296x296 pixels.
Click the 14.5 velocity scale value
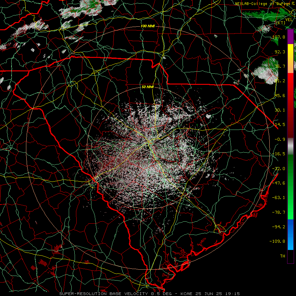280,125
